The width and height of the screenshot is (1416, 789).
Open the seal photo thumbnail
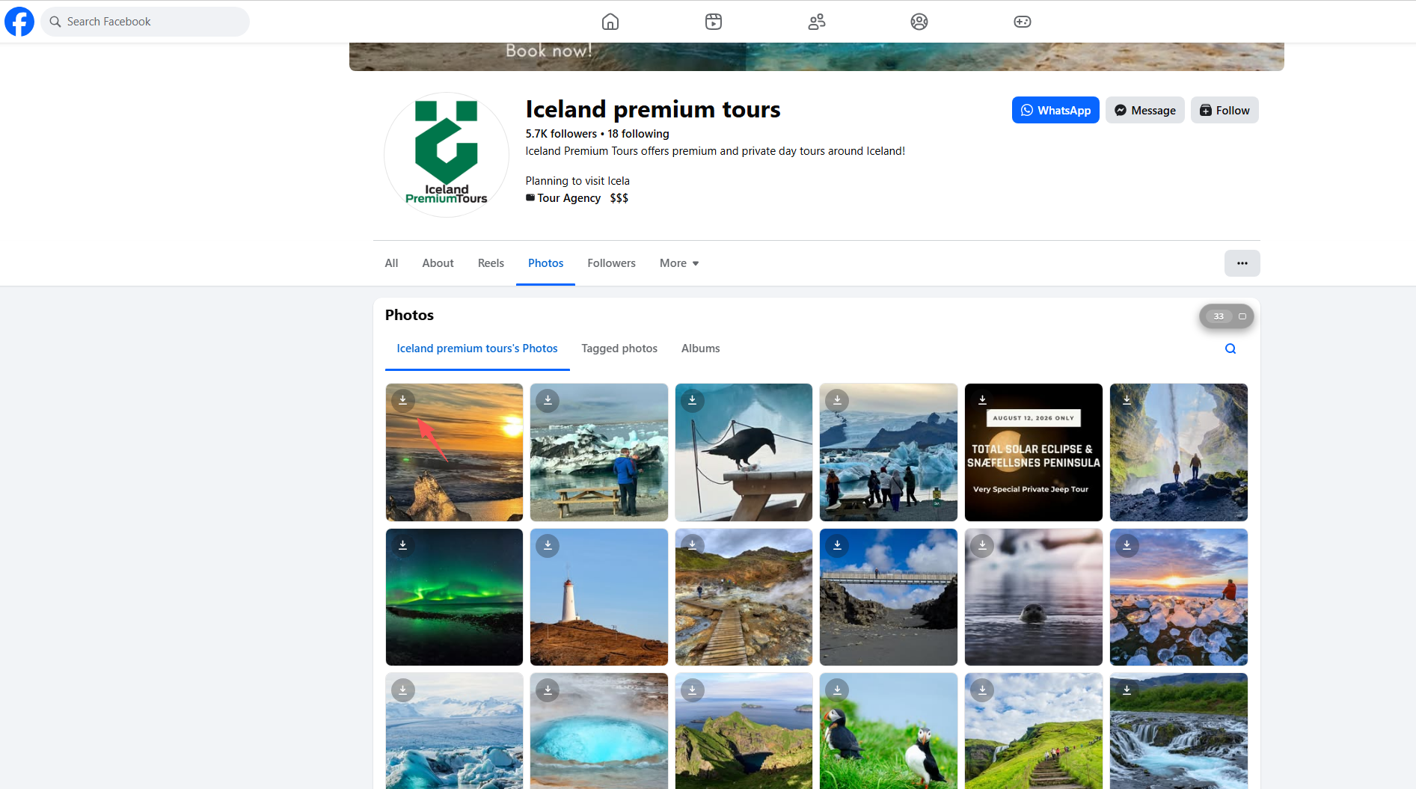tap(1034, 598)
